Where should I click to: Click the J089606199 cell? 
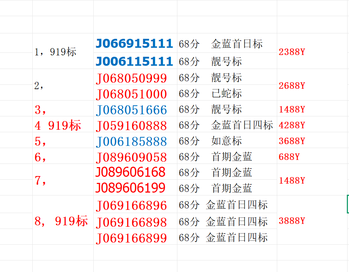(x=131, y=188)
